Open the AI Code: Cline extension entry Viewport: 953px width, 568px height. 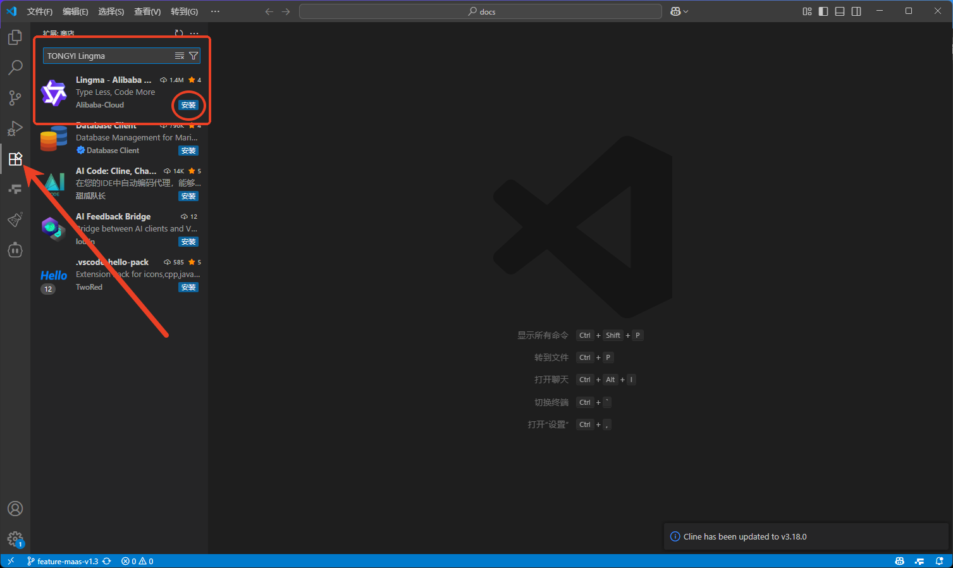120,183
